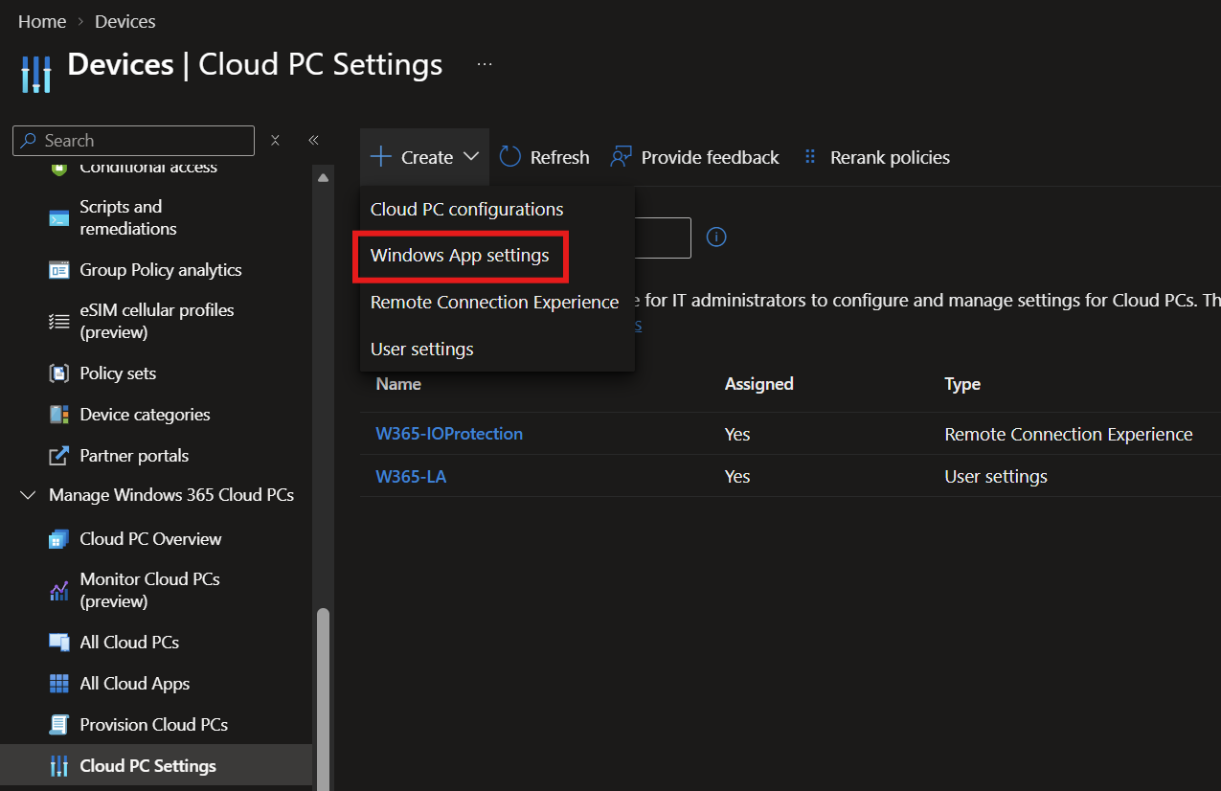Click the sidebar scrollbar up arrow

point(323,177)
